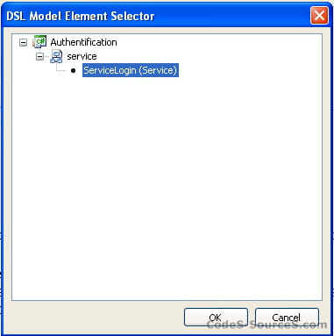
Task: Click the DSL Model Element Selector title bar
Action: click(158, 16)
